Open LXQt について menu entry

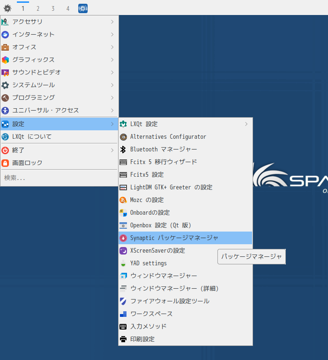pyautogui.click(x=59, y=137)
